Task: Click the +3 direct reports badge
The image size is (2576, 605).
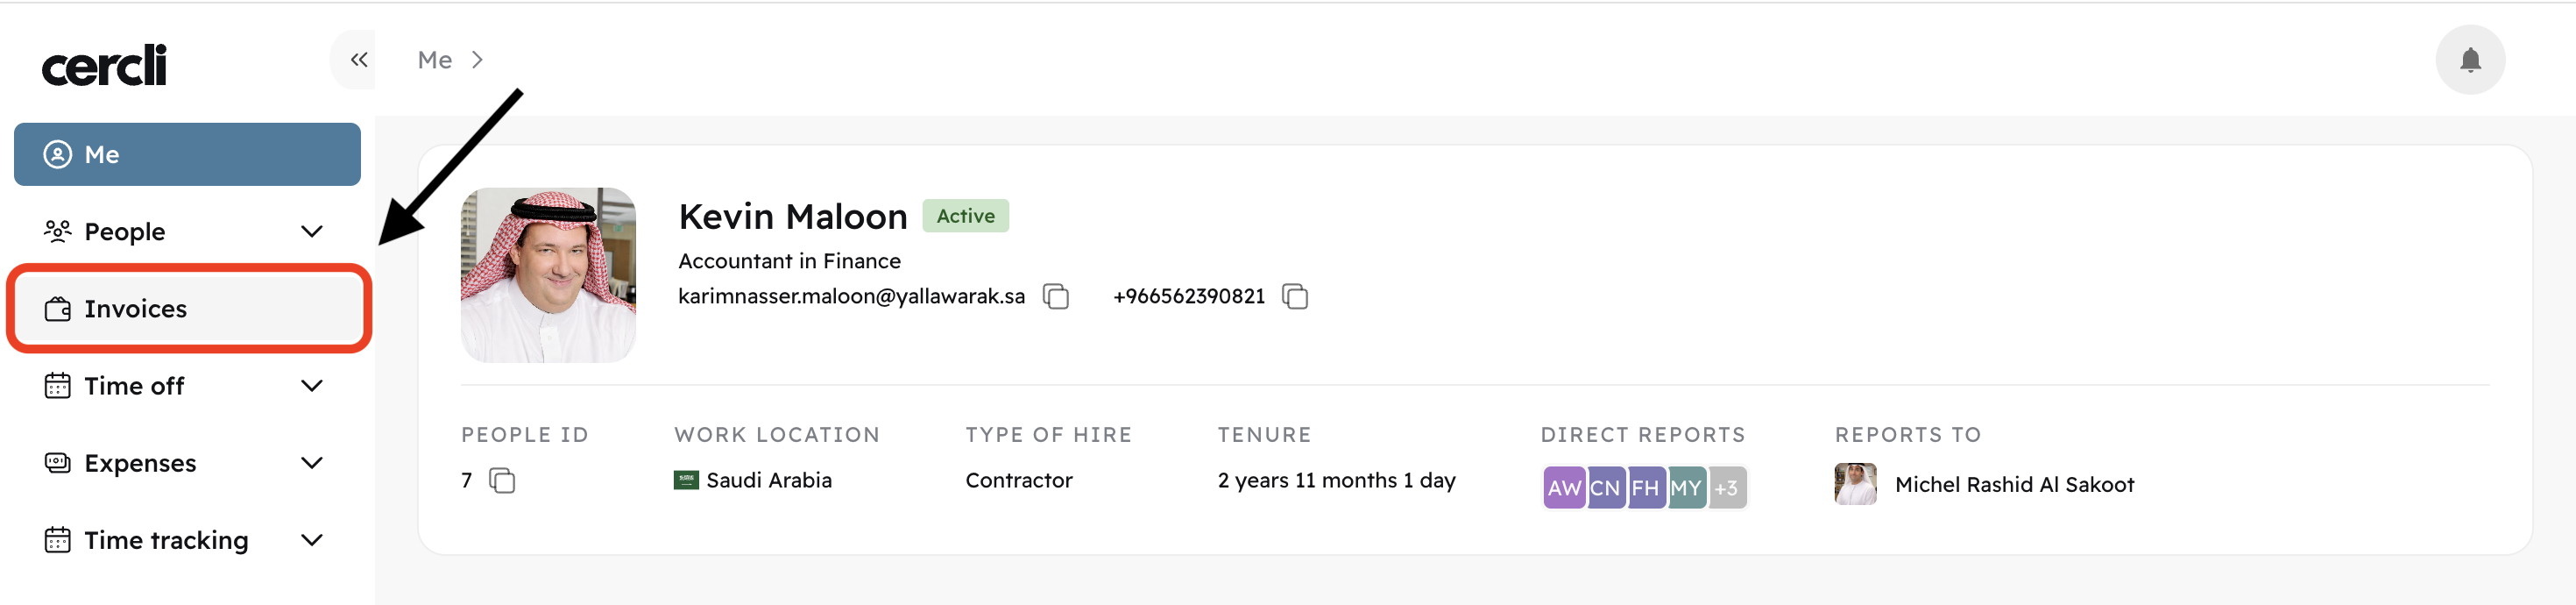Action: (x=1727, y=487)
